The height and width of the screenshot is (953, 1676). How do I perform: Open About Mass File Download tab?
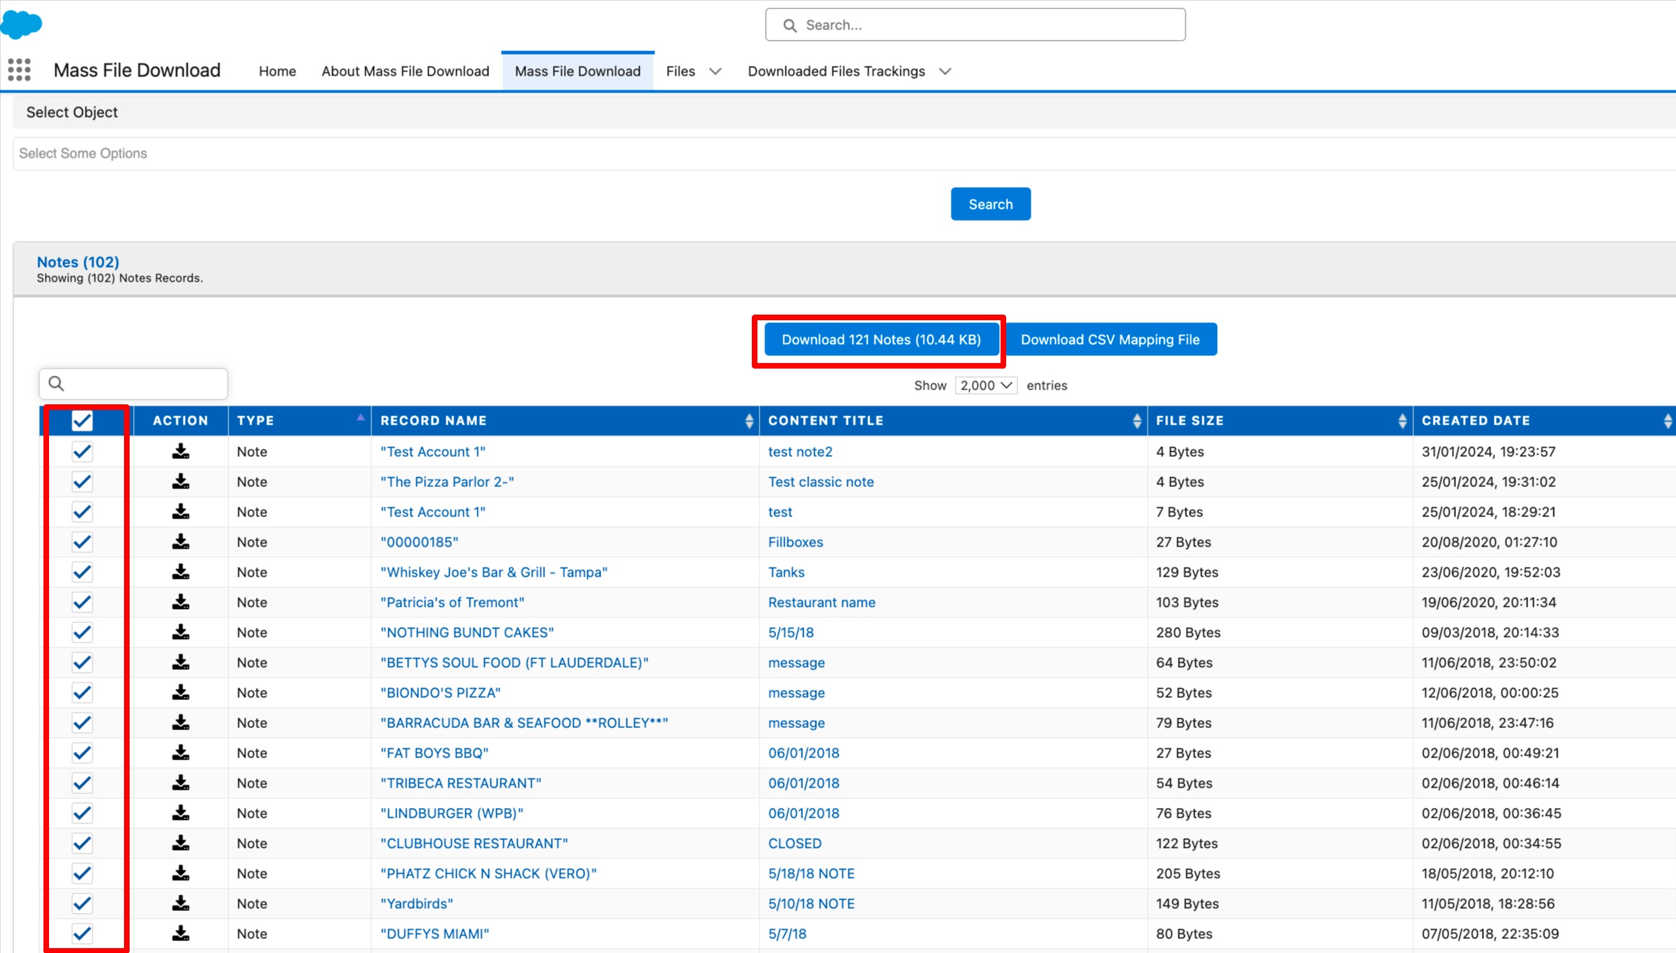coord(405,71)
